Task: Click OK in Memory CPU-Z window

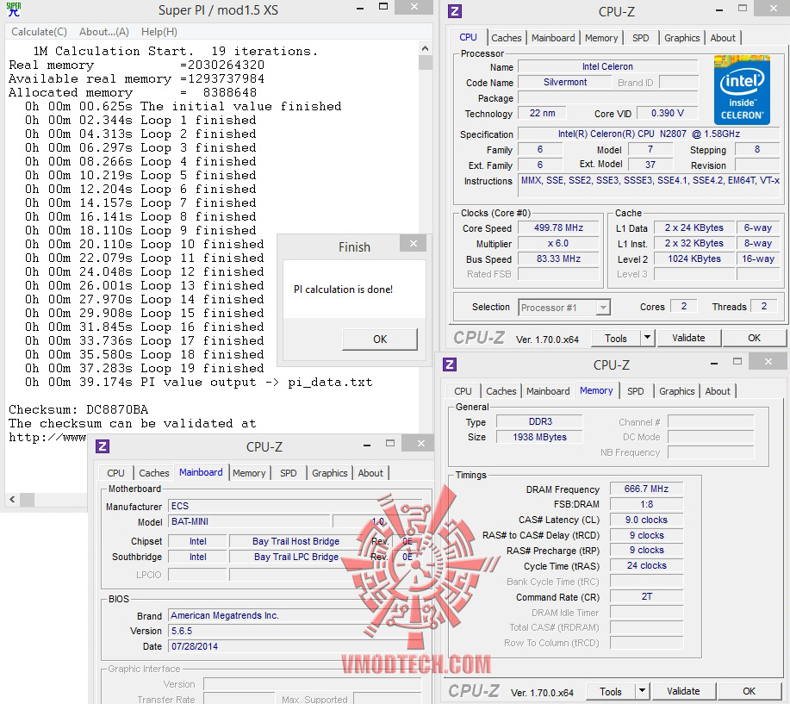Action: coord(749,691)
